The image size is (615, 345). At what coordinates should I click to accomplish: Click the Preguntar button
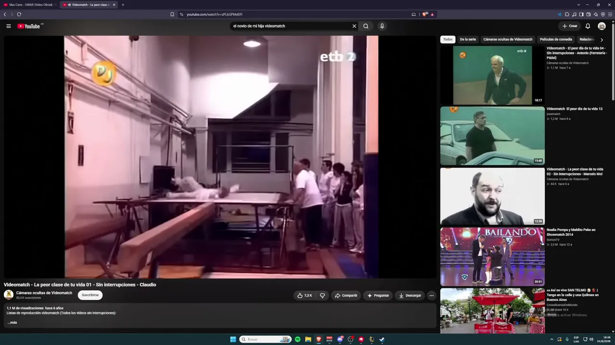[378, 296]
